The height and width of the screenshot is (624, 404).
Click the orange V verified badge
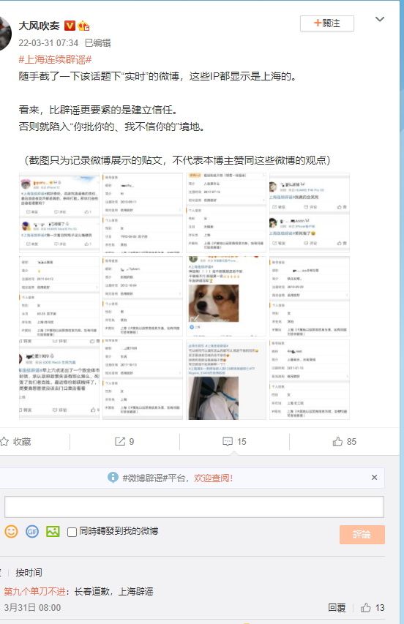(70, 26)
